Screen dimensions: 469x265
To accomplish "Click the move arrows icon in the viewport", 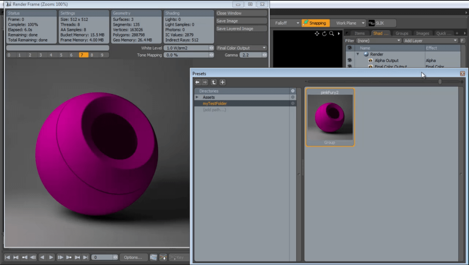I will tap(317, 34).
